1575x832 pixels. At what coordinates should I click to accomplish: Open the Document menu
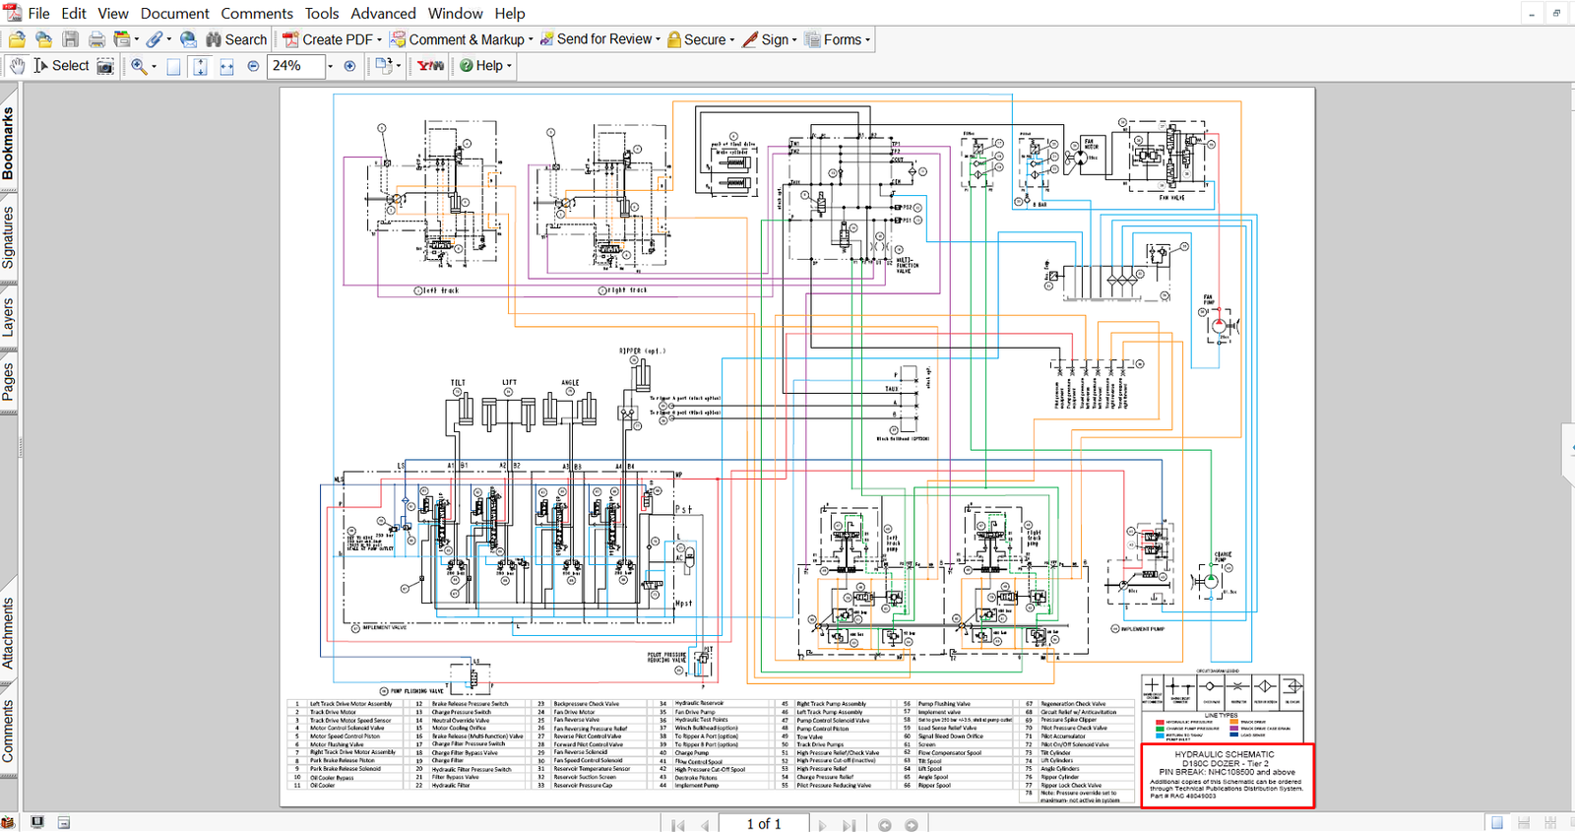pos(174,13)
